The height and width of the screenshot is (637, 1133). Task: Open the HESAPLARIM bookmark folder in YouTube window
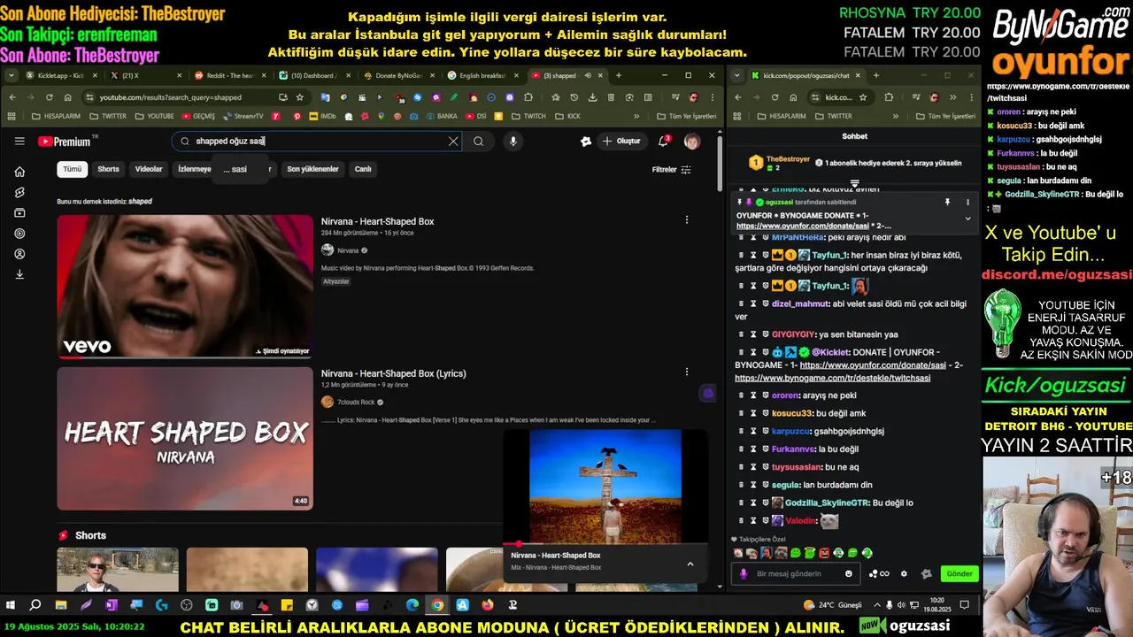coord(55,116)
